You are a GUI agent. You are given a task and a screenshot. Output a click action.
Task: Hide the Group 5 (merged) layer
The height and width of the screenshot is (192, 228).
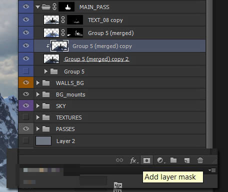(x=26, y=32)
